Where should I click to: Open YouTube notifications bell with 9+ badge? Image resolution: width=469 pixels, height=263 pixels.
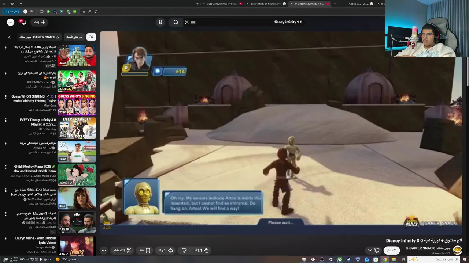pyautogui.click(x=23, y=22)
